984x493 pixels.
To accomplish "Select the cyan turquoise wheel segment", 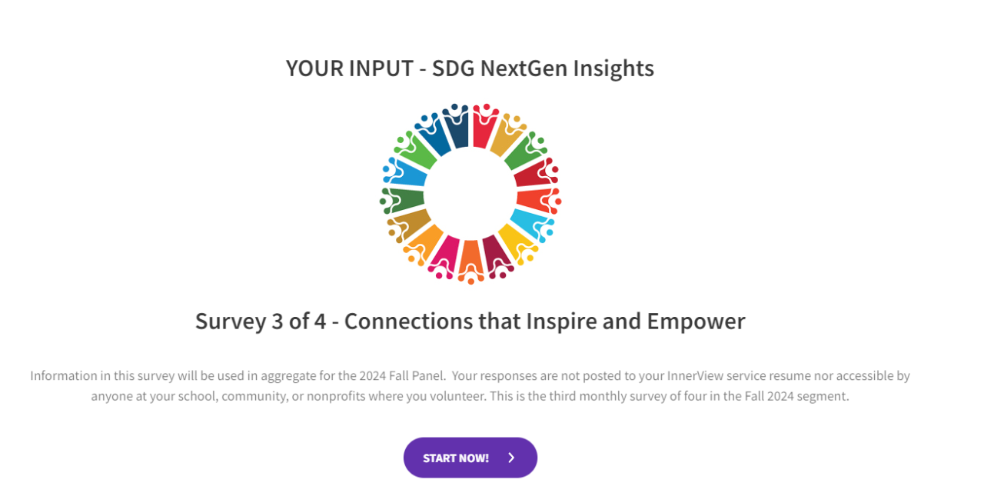I will [529, 222].
